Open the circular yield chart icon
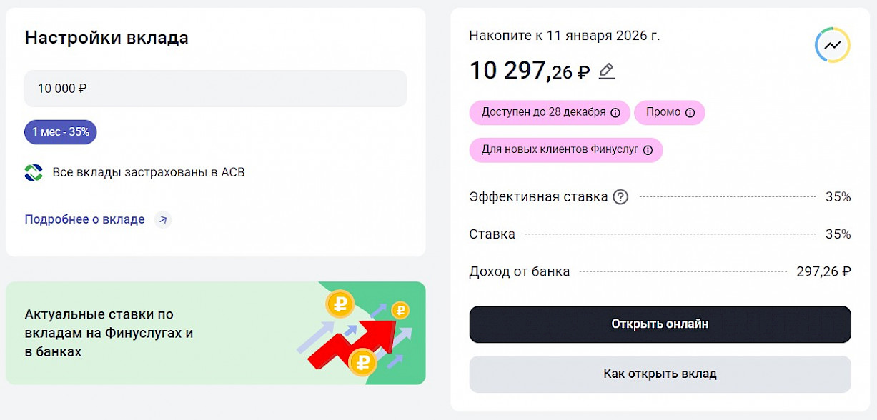Image resolution: width=877 pixels, height=420 pixels. click(832, 45)
